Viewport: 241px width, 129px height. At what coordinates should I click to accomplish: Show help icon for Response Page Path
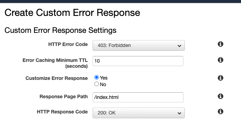(x=221, y=96)
